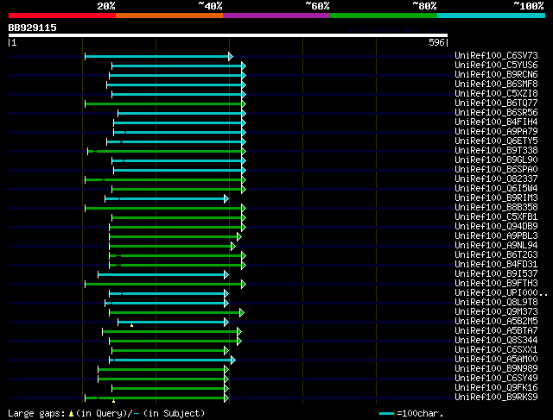
Task: Click the UniRef100_Q94DB9 name
Action: click(496, 227)
